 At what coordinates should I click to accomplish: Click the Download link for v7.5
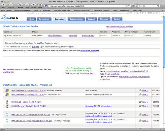[73, 36]
